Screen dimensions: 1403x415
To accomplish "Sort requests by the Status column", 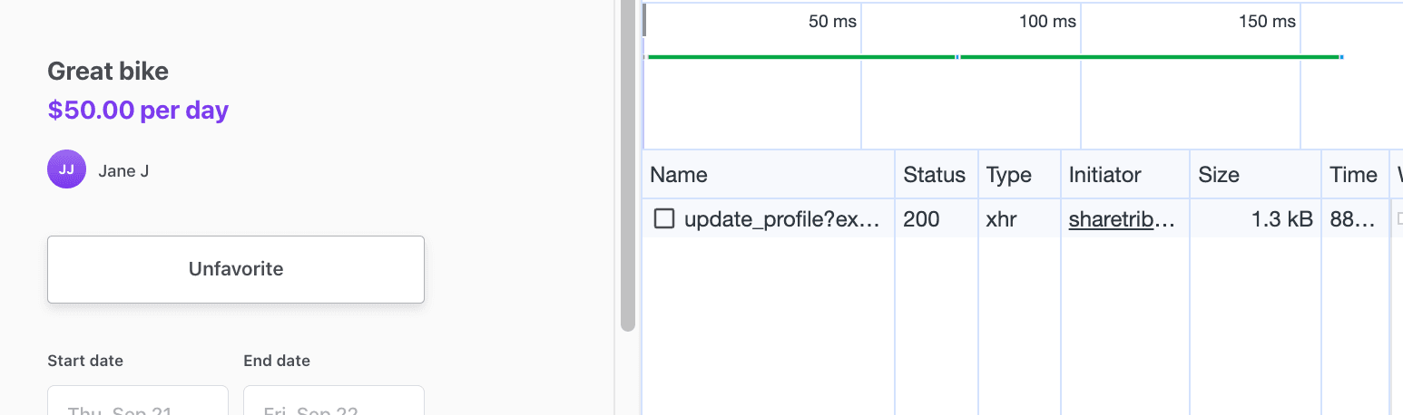I will 935,175.
